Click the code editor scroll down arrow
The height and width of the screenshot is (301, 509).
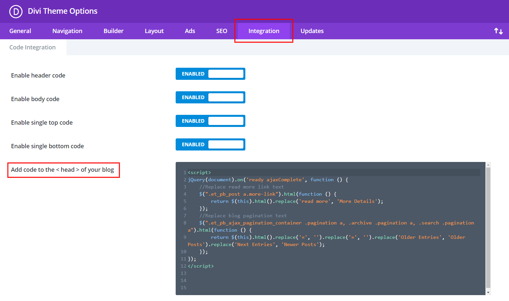(x=488, y=292)
